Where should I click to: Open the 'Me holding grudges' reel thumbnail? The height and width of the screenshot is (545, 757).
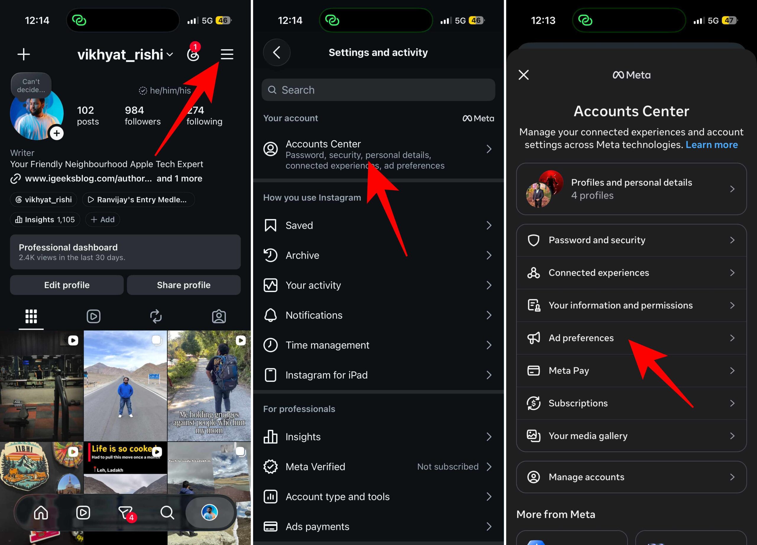coord(209,386)
